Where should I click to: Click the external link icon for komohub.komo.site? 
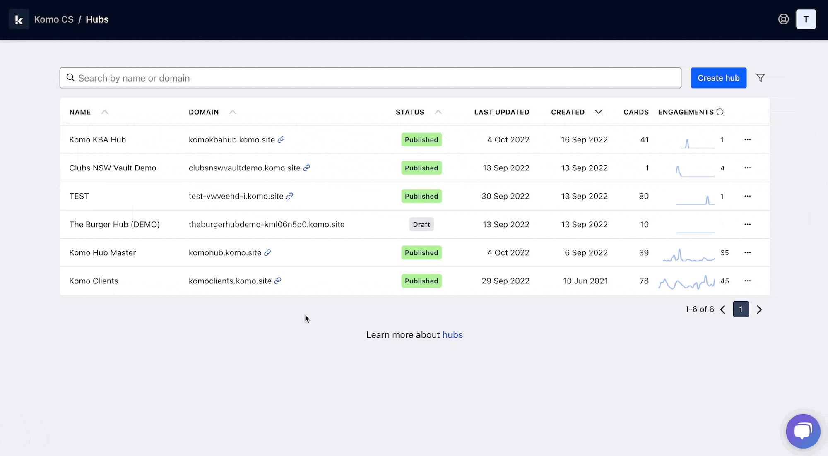(x=268, y=253)
